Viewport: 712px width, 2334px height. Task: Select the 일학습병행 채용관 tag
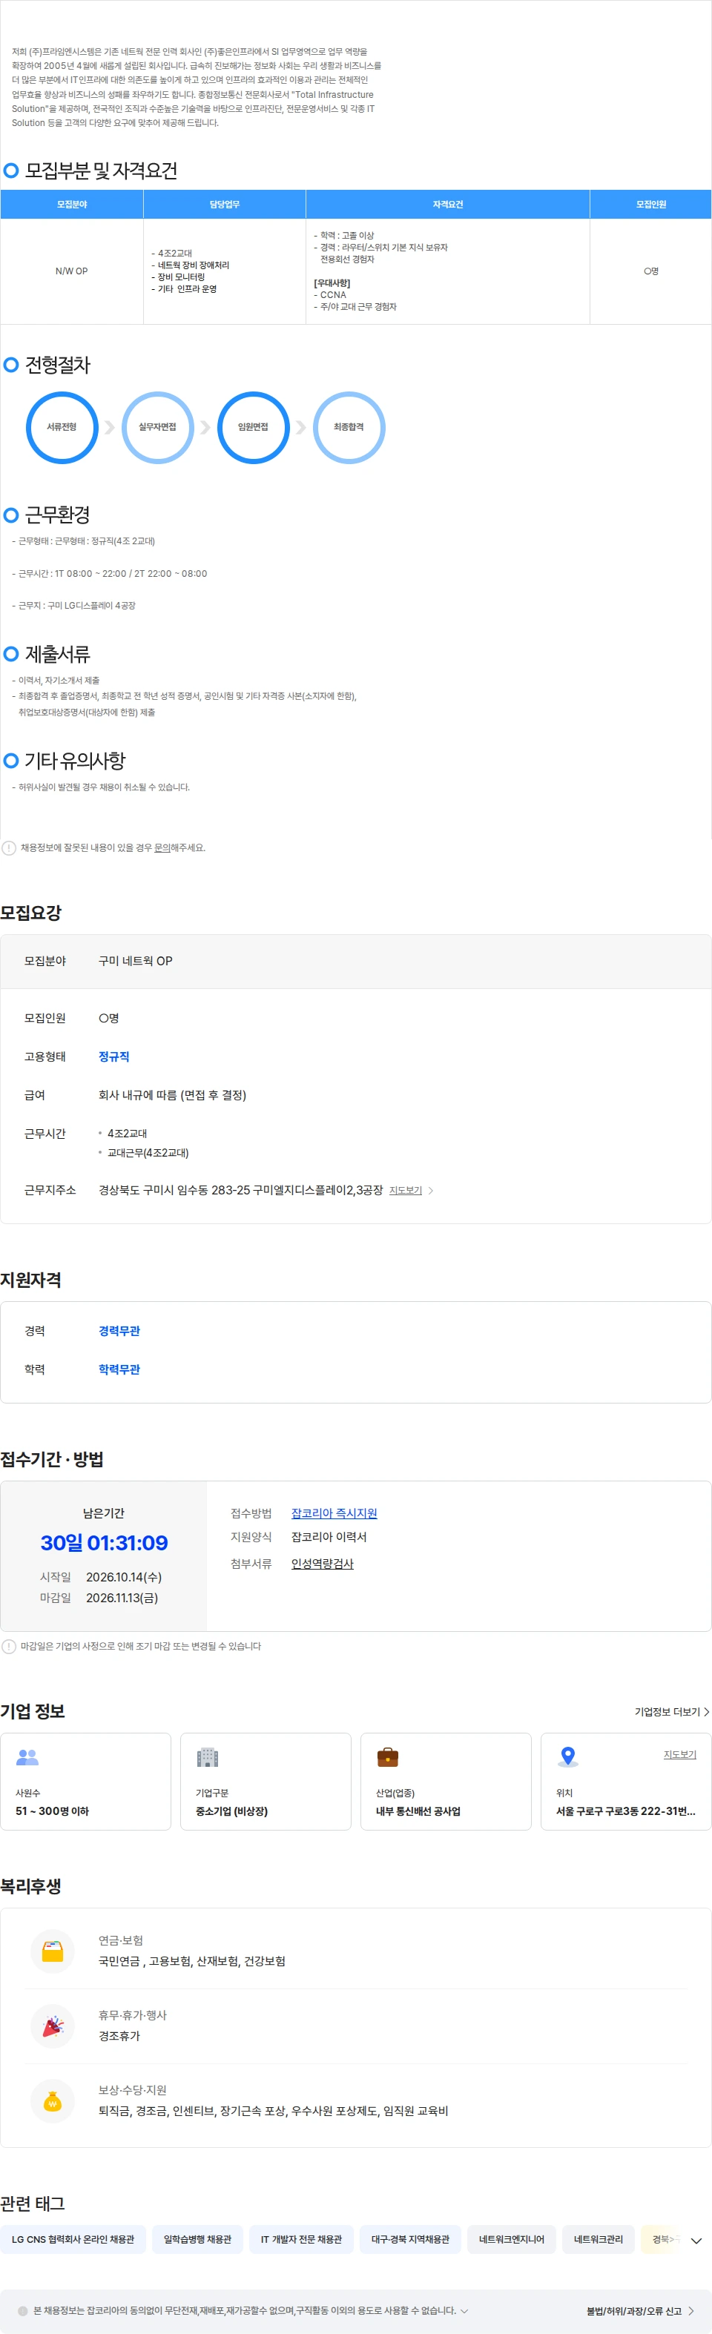[197, 2239]
